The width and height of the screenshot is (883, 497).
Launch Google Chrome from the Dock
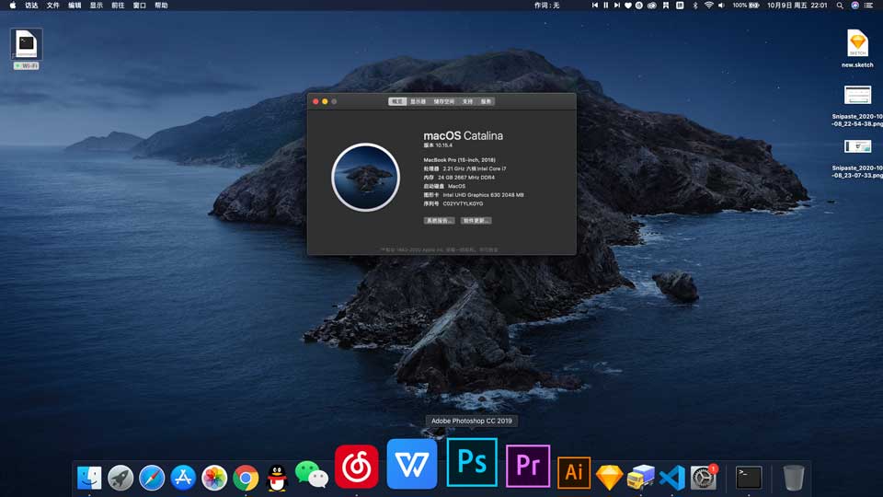coord(247,478)
